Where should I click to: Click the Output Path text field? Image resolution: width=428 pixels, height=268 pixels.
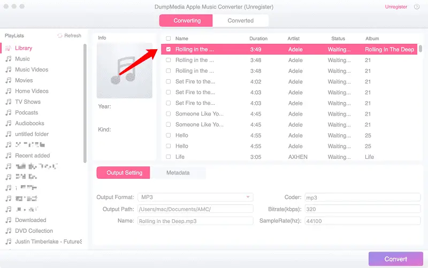pos(195,209)
